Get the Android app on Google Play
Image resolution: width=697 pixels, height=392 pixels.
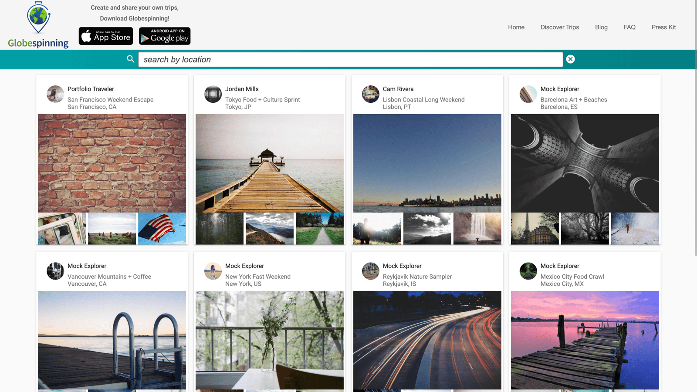[x=165, y=36]
